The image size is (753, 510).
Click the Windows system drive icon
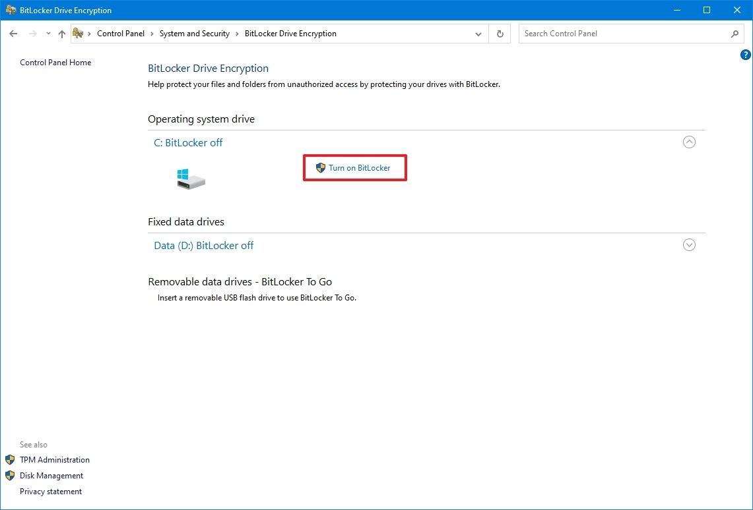pos(191,179)
